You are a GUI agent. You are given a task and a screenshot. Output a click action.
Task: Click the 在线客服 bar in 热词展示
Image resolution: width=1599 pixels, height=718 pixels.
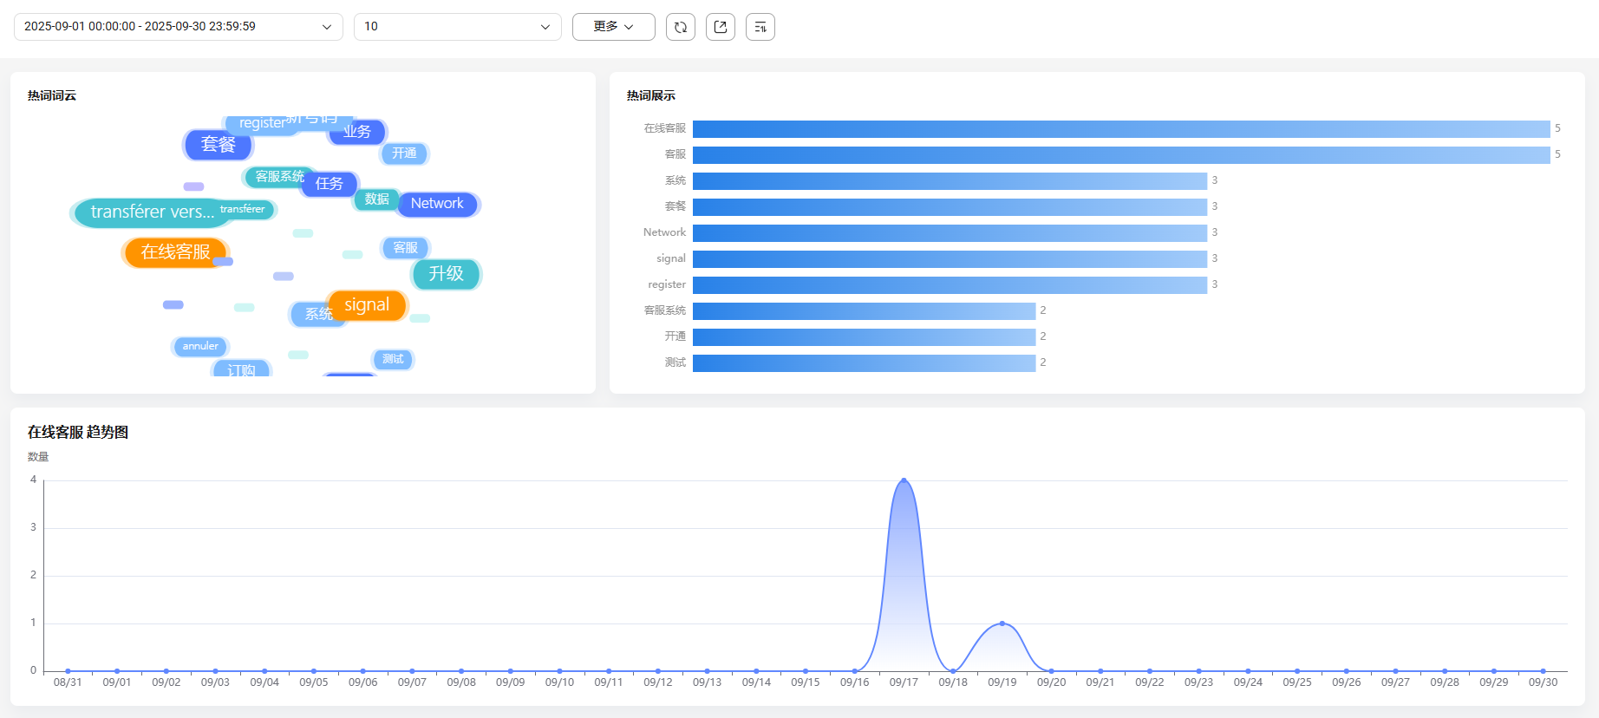[1121, 129]
